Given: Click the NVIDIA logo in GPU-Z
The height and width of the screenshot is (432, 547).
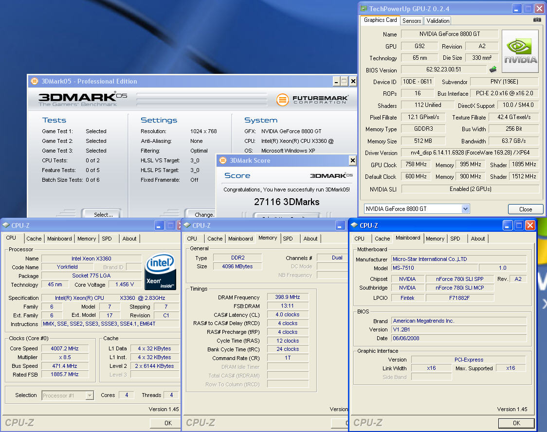Looking at the screenshot, I should pos(520,51).
